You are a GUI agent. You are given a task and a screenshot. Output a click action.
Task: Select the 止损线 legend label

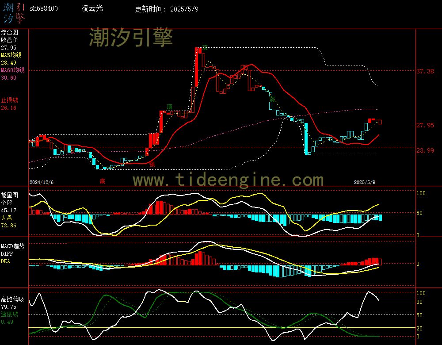[10, 100]
